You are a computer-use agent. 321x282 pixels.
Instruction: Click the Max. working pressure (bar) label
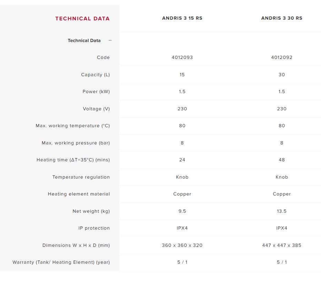76,143
